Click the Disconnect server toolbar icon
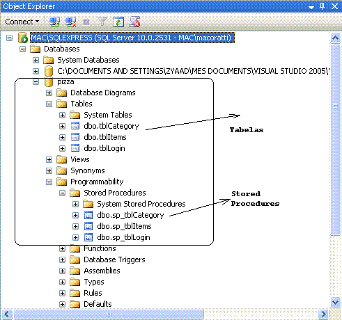 pos(70,22)
